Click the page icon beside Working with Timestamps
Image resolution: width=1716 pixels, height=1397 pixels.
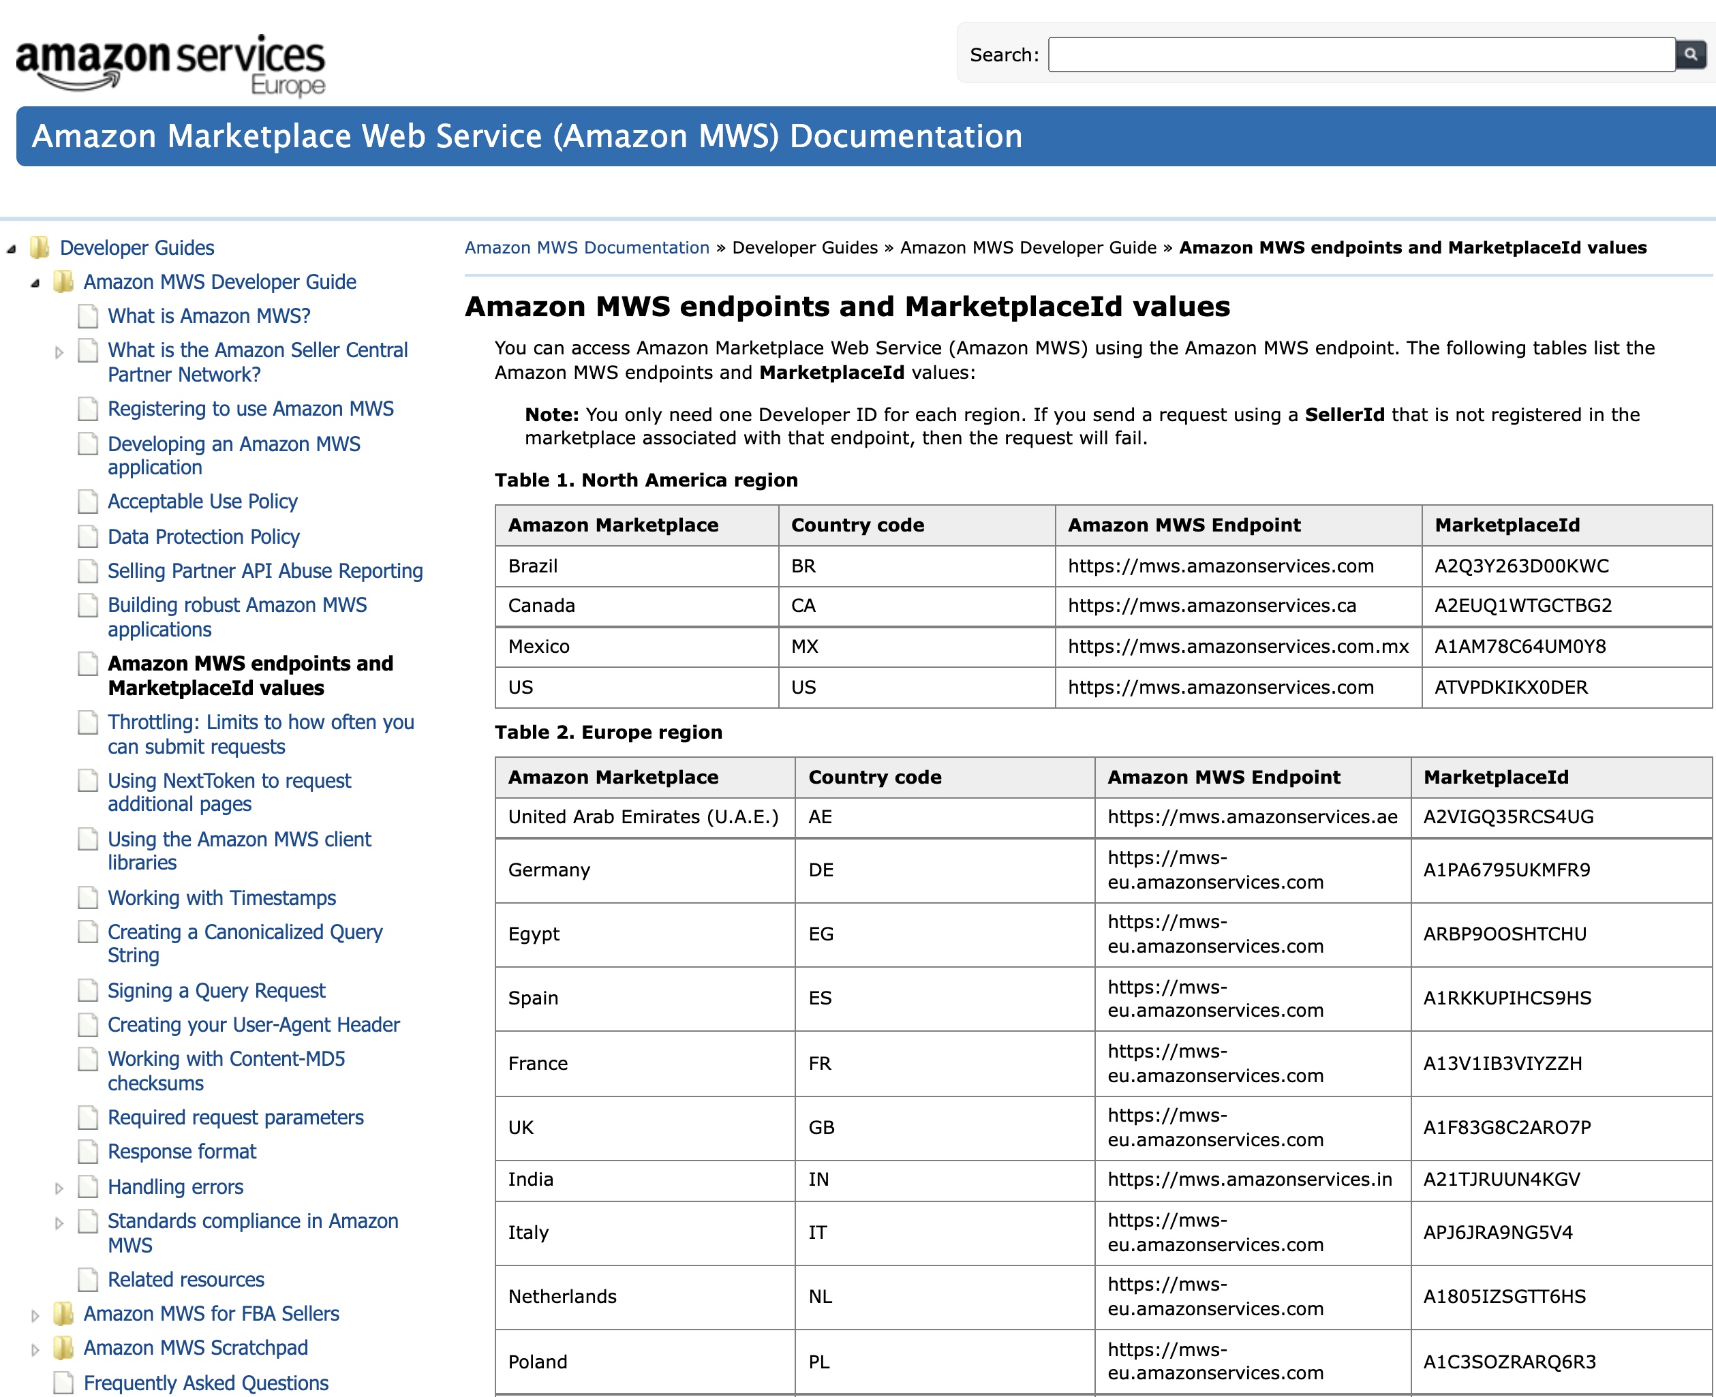(x=89, y=897)
